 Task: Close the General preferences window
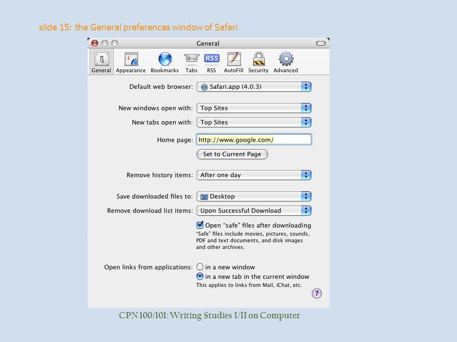[94, 43]
